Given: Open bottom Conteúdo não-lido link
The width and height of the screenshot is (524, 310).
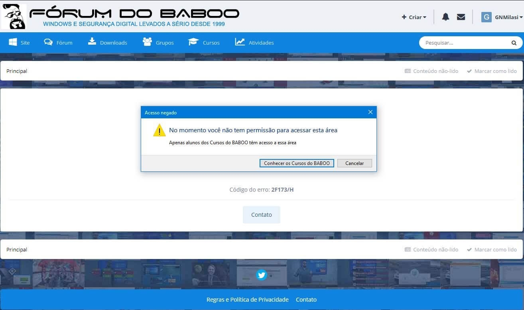Looking at the screenshot, I should click(x=431, y=249).
